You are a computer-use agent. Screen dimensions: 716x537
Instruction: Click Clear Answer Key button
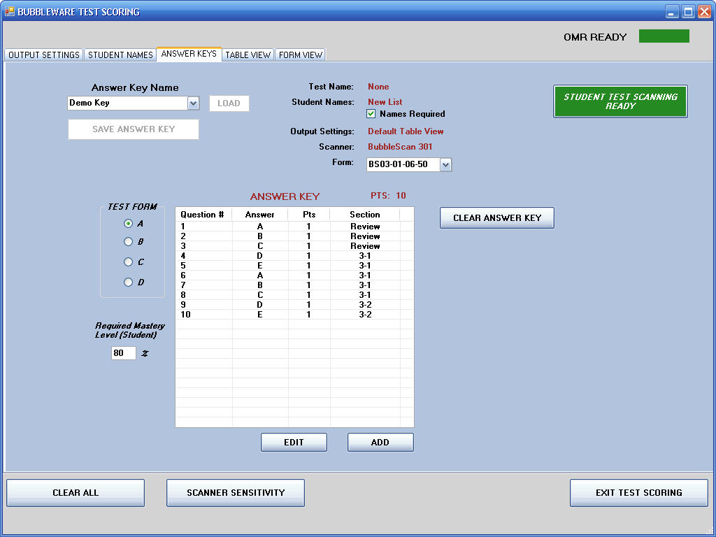(497, 218)
